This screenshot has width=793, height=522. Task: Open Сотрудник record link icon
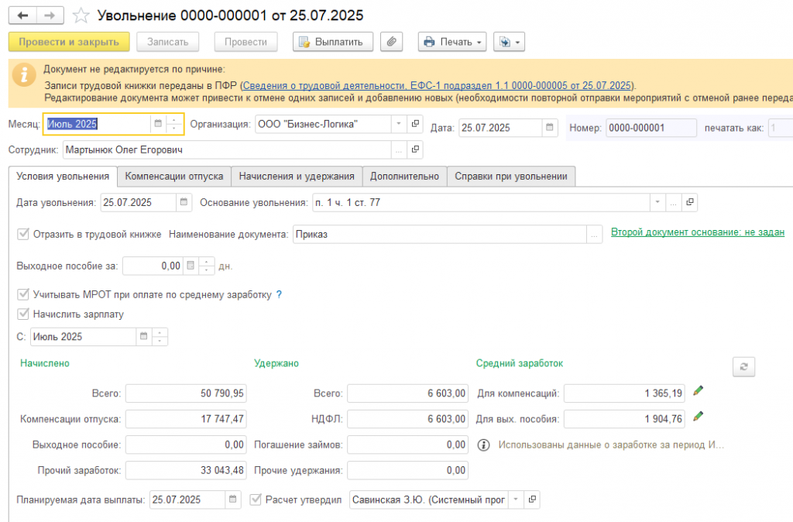415,149
